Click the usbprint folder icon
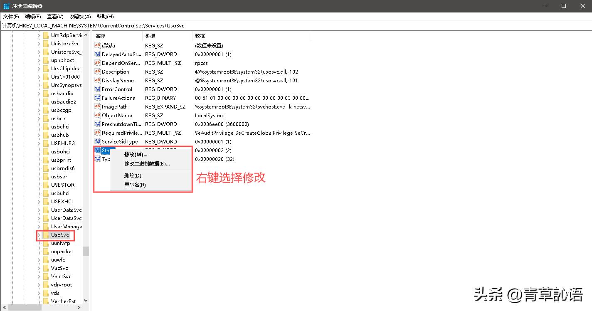592x311 pixels. (x=46, y=160)
